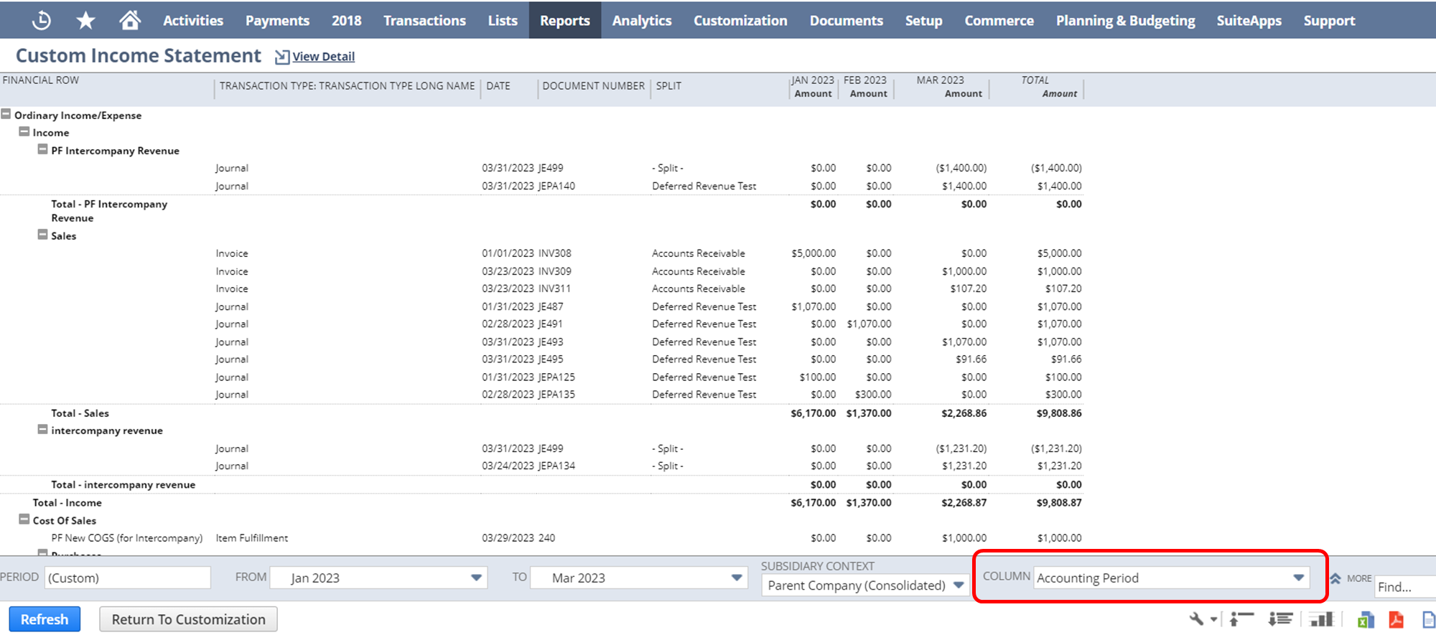The width and height of the screenshot is (1436, 635).
Task: Open the Planning & Budgeting menu
Action: [1125, 21]
